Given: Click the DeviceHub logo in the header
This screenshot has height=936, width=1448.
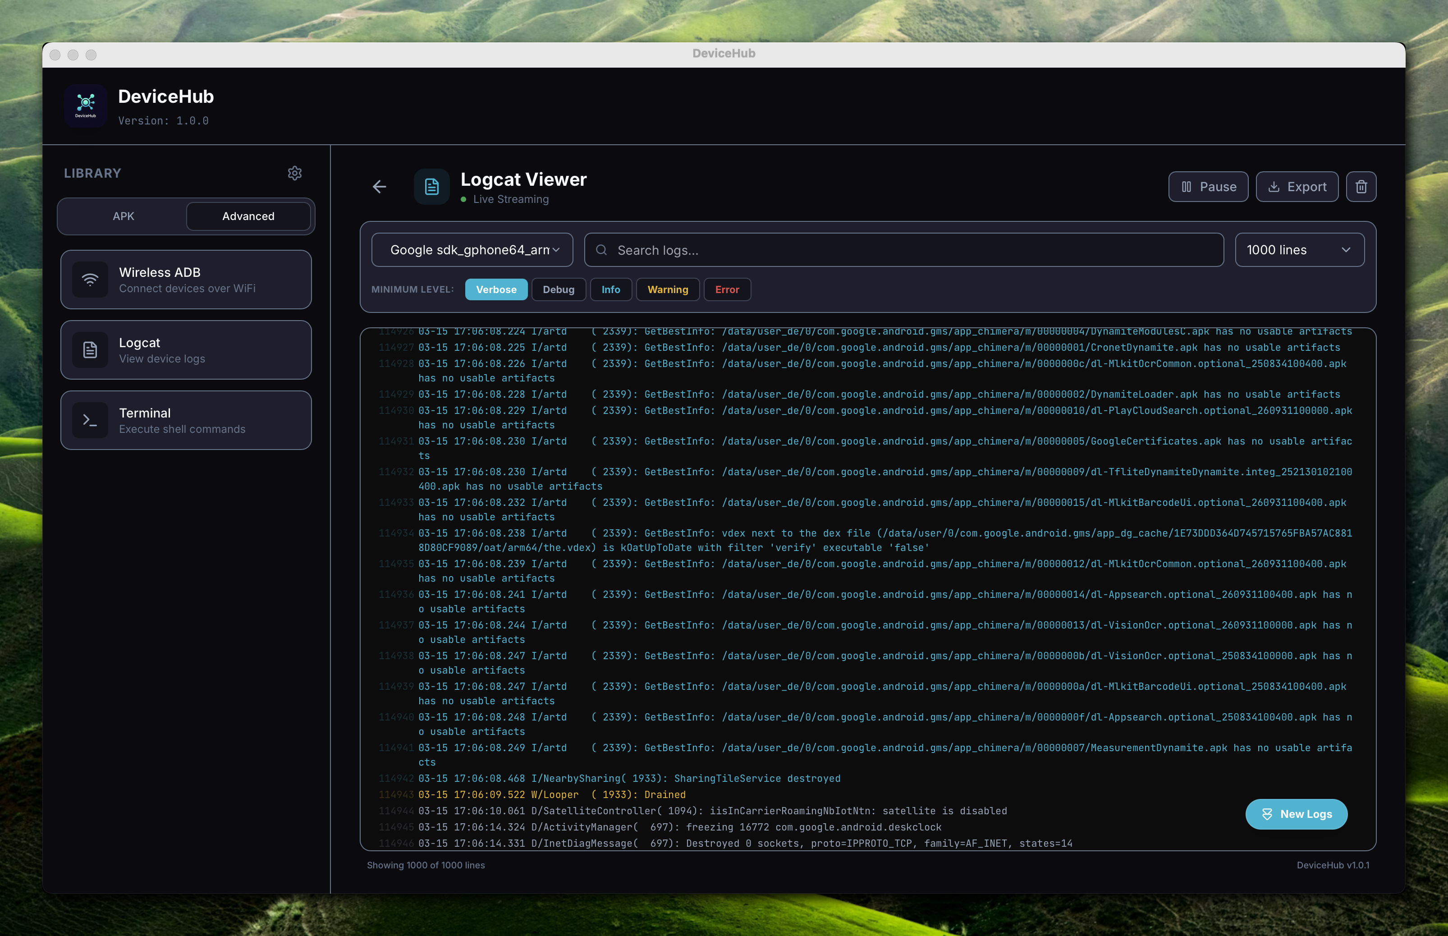Looking at the screenshot, I should (x=86, y=106).
